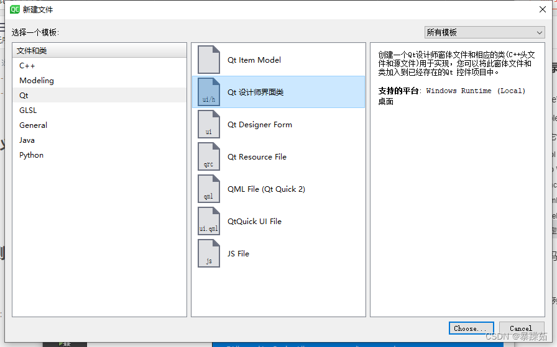Open the 所有模板 template filter dropdown
The image size is (557, 347).
pos(484,32)
